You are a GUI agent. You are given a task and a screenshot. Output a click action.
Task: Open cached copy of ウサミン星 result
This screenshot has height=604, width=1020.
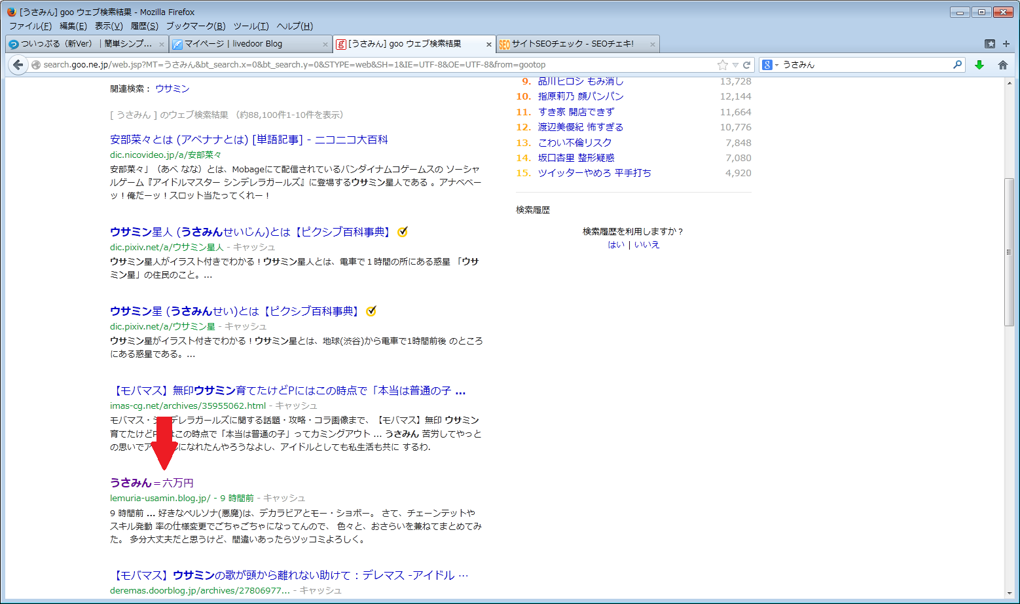coord(246,326)
